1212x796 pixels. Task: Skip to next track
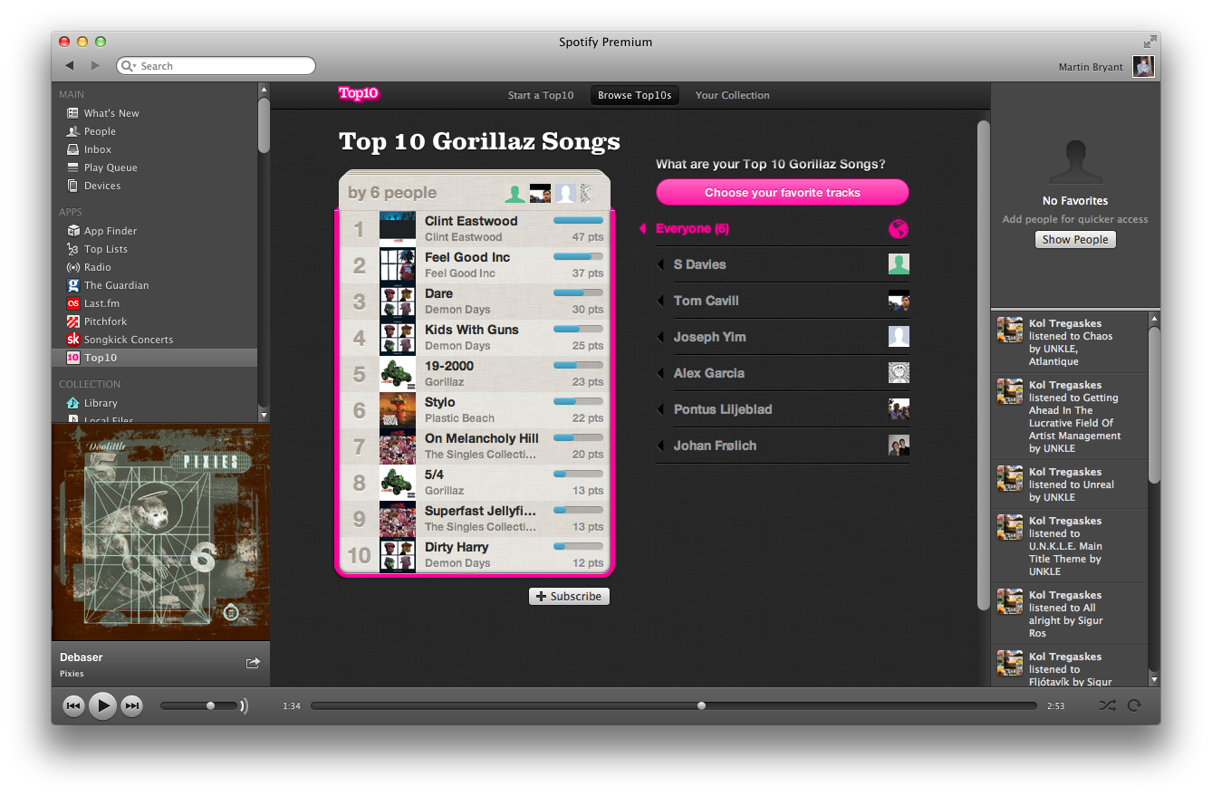coord(131,705)
